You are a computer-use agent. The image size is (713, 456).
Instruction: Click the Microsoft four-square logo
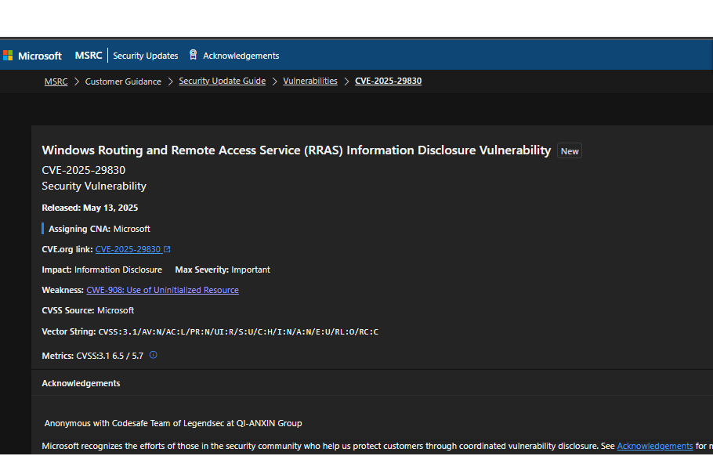click(x=8, y=56)
